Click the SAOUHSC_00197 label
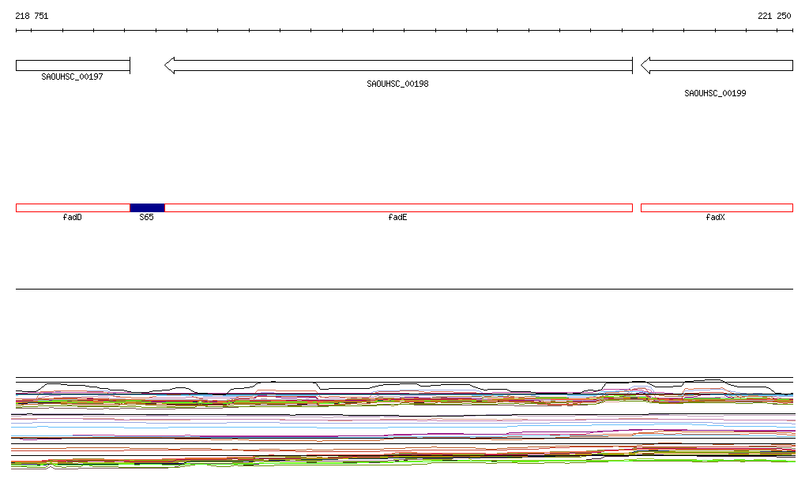The height and width of the screenshot is (482, 809). (72, 77)
